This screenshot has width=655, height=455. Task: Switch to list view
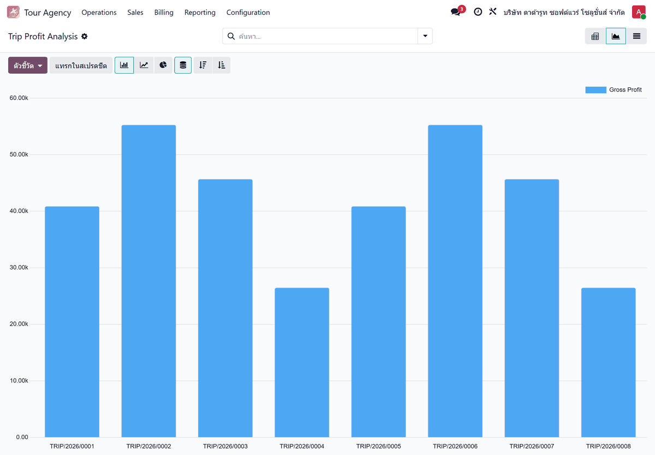636,36
